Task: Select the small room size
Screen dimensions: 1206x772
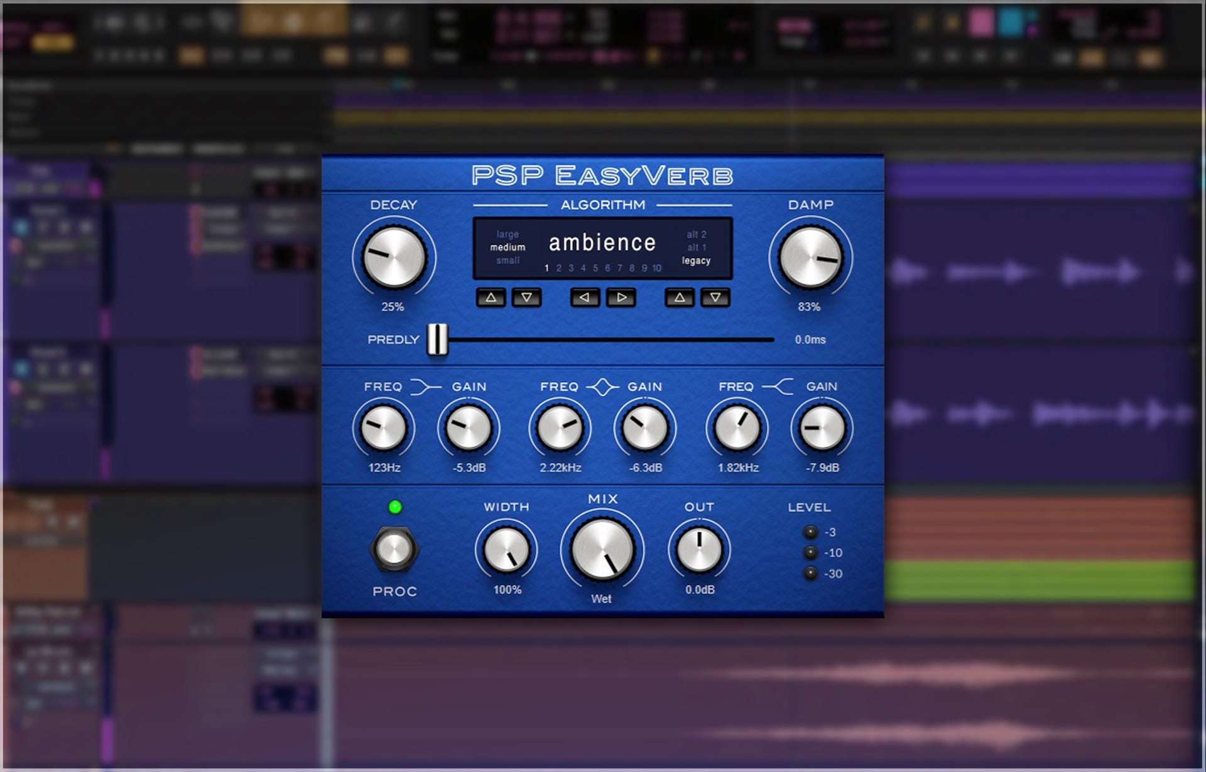Action: [x=508, y=260]
